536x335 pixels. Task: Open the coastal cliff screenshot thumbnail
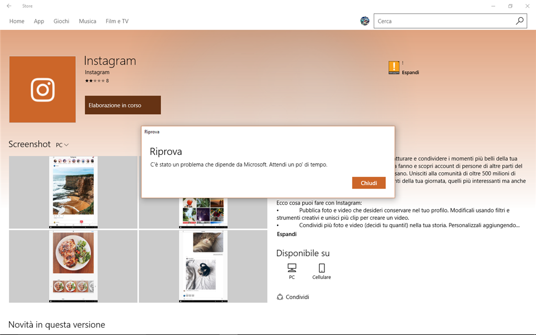73,192
